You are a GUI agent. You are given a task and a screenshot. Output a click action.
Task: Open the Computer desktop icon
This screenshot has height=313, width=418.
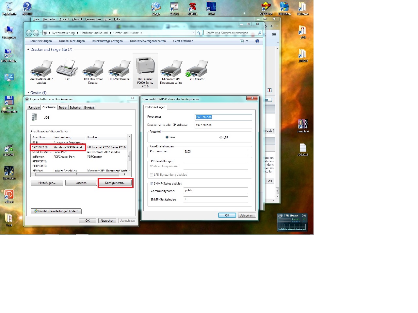(9, 32)
